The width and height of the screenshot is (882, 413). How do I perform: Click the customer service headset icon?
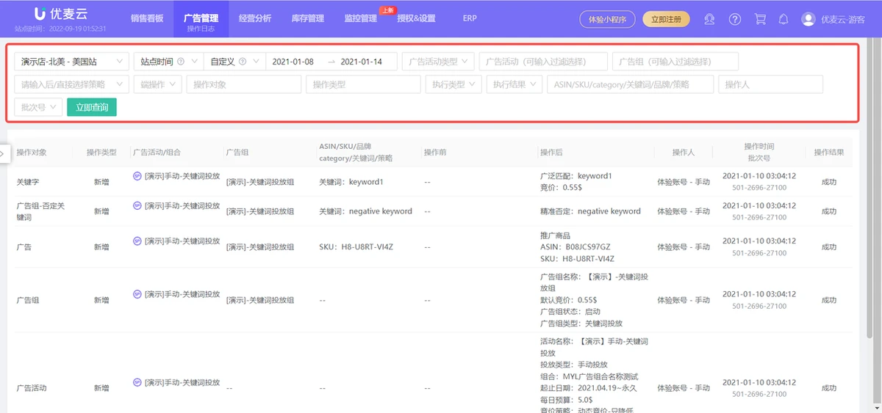click(709, 19)
